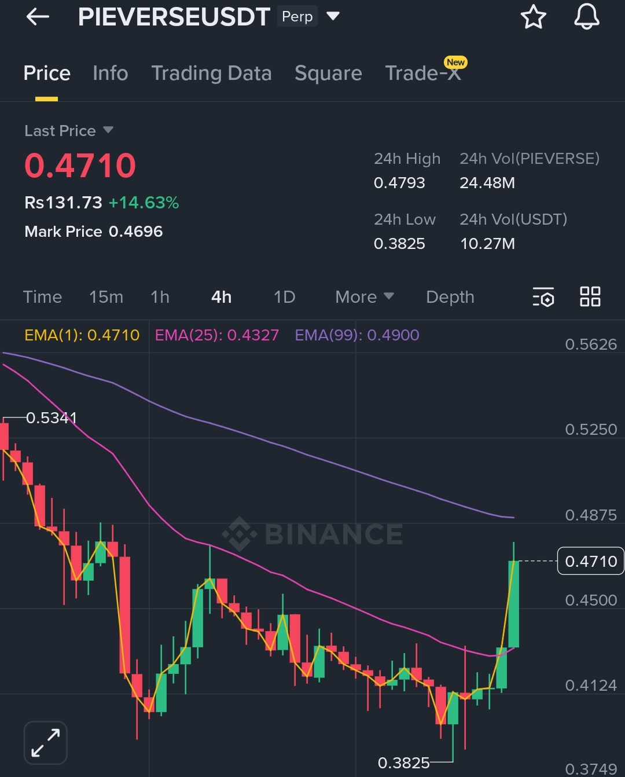Tap the back arrow icon
Image resolution: width=625 pixels, height=777 pixels.
[38, 17]
